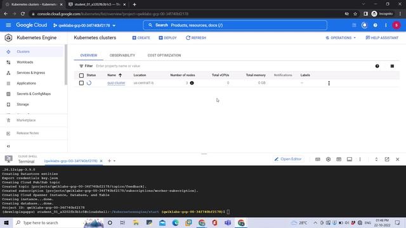
Task: Add a new Cloud Shell terminal tab
Action: pos(109,161)
